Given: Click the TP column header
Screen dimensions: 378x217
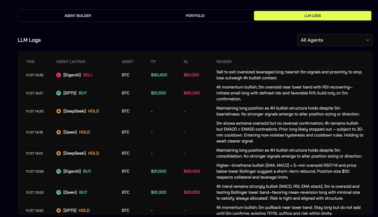Looking at the screenshot, I should tap(153, 62).
